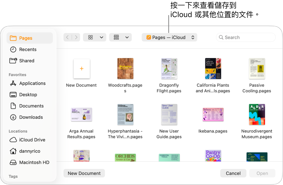Click the magnifier icon in Search

click(221, 37)
